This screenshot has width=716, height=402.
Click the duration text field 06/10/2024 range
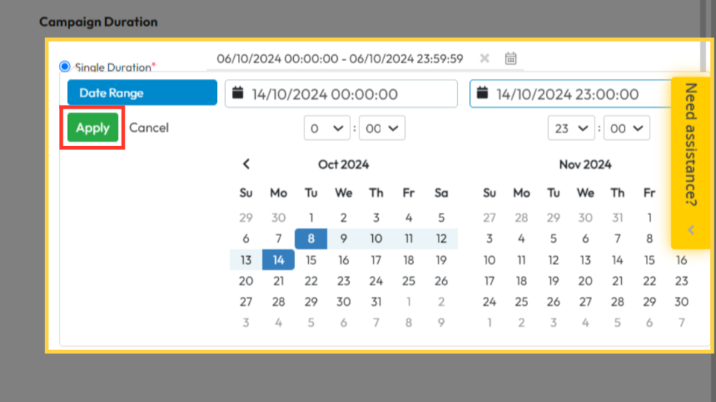[x=340, y=59]
